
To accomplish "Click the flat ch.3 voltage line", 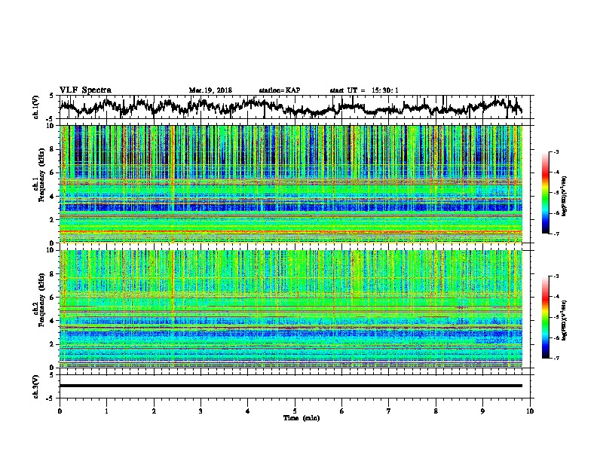I will coord(290,386).
